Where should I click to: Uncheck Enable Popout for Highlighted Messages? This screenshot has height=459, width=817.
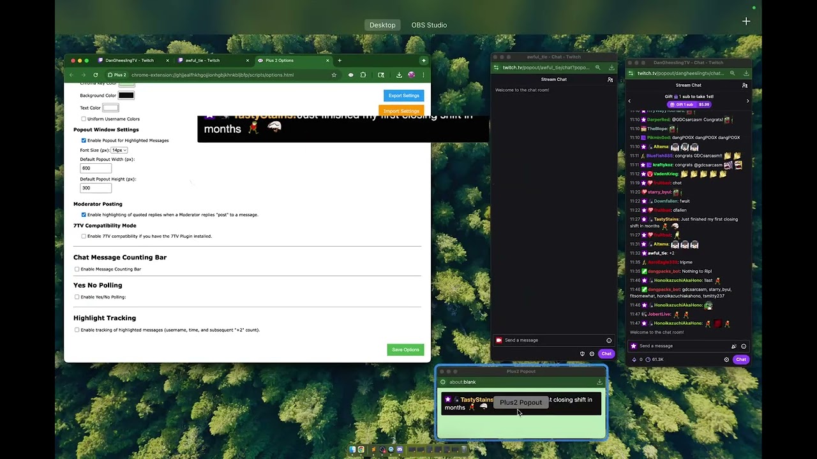coord(84,140)
